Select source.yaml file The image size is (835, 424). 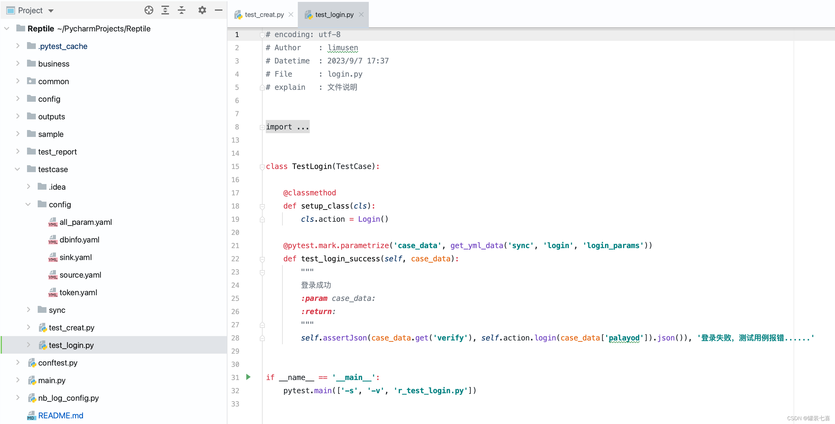pyautogui.click(x=80, y=275)
